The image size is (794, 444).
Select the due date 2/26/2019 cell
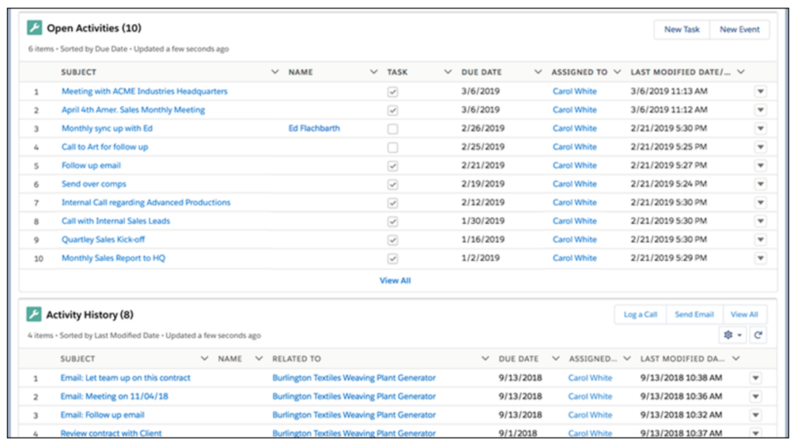point(482,128)
